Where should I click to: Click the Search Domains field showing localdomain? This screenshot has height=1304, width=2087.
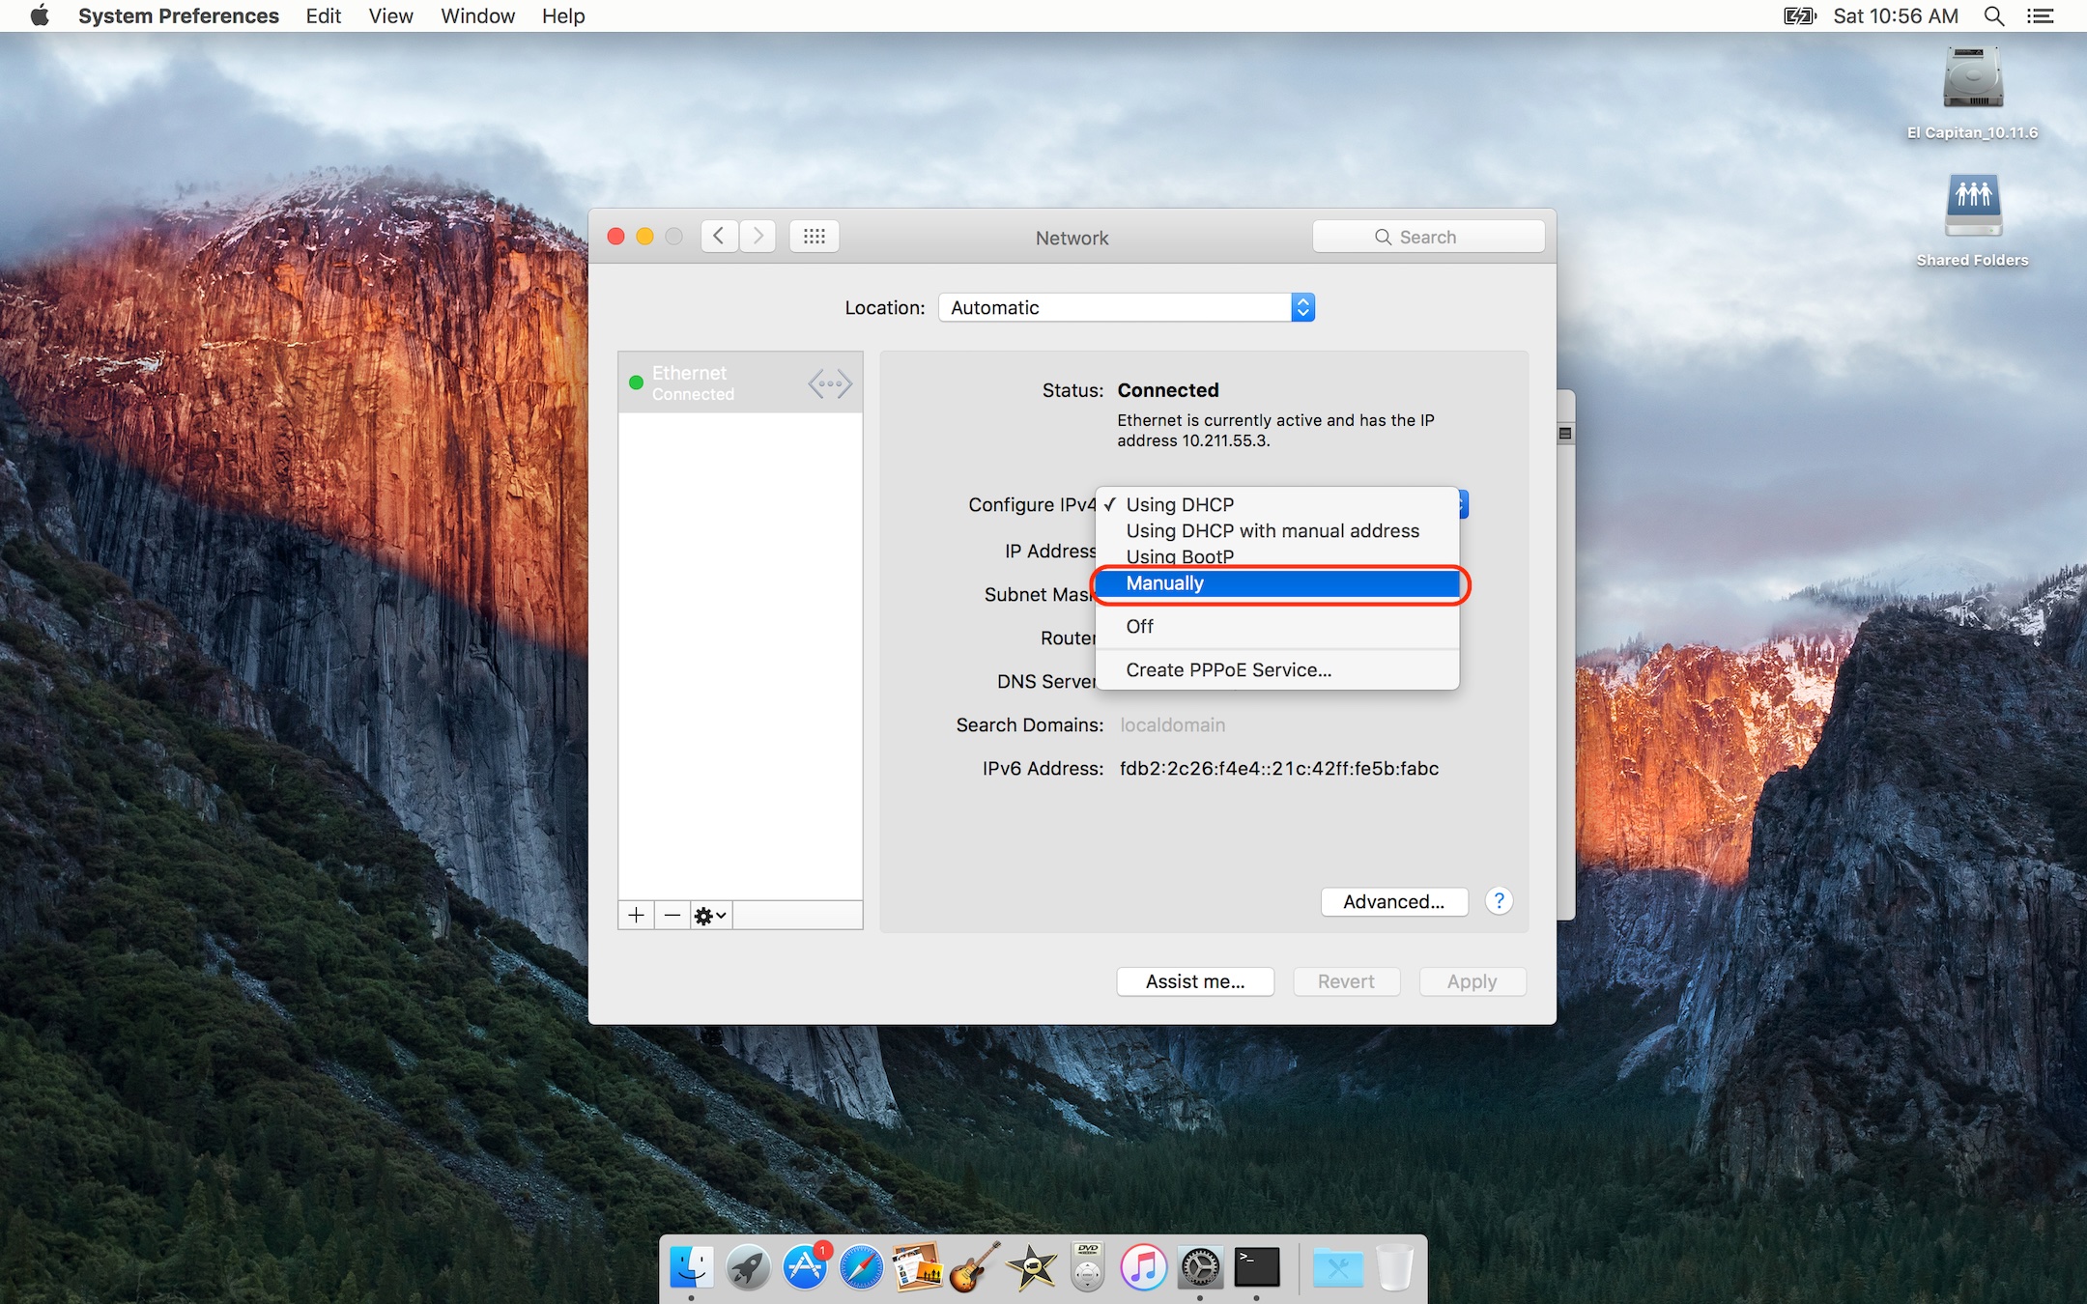click(x=1172, y=724)
